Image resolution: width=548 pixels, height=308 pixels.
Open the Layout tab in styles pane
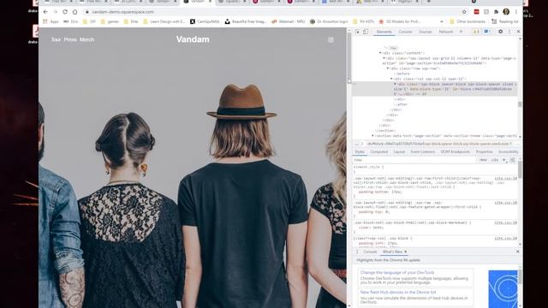pos(399,152)
